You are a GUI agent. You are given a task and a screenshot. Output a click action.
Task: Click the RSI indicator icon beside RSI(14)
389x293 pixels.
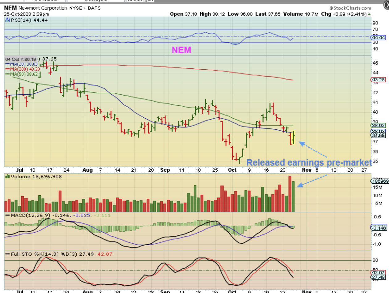click(x=7, y=20)
